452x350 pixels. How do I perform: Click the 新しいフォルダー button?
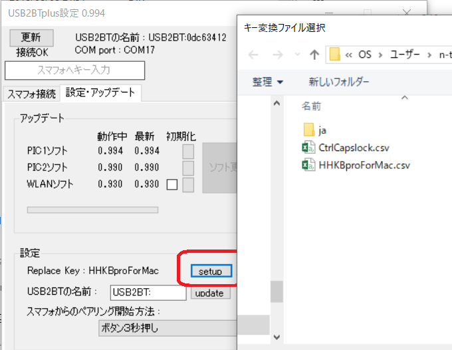pyautogui.click(x=339, y=82)
